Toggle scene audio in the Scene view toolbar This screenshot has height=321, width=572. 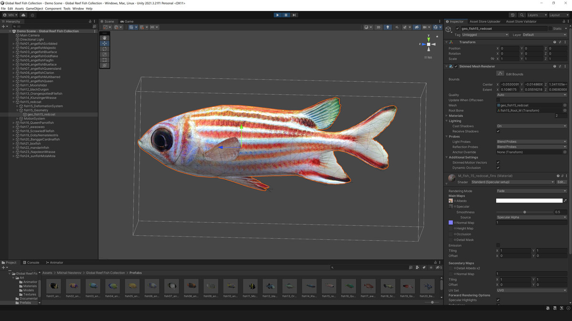pyautogui.click(x=397, y=27)
